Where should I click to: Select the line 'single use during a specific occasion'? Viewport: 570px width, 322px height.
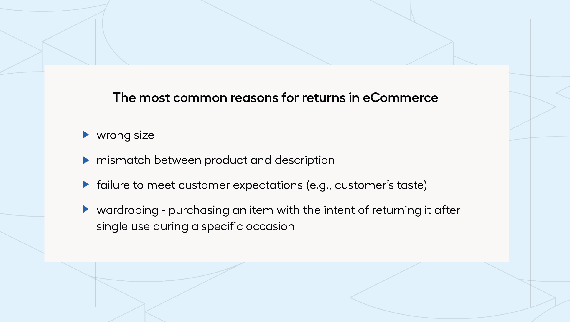point(195,227)
